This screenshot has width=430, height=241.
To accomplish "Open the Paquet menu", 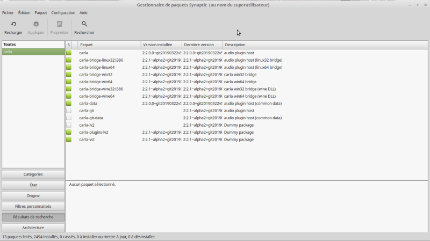I will coord(41,12).
